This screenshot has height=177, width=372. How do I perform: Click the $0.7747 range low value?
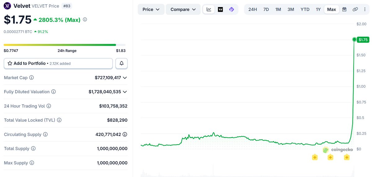click(x=11, y=51)
